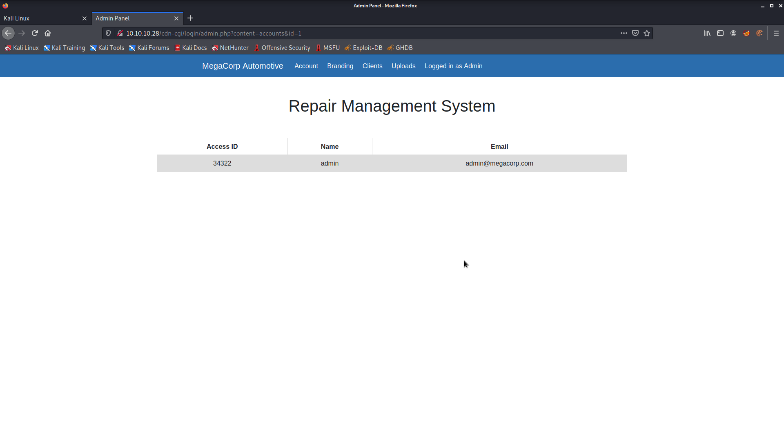This screenshot has height=426, width=784.
Task: Minimize the Firefox window
Action: pos(762,6)
